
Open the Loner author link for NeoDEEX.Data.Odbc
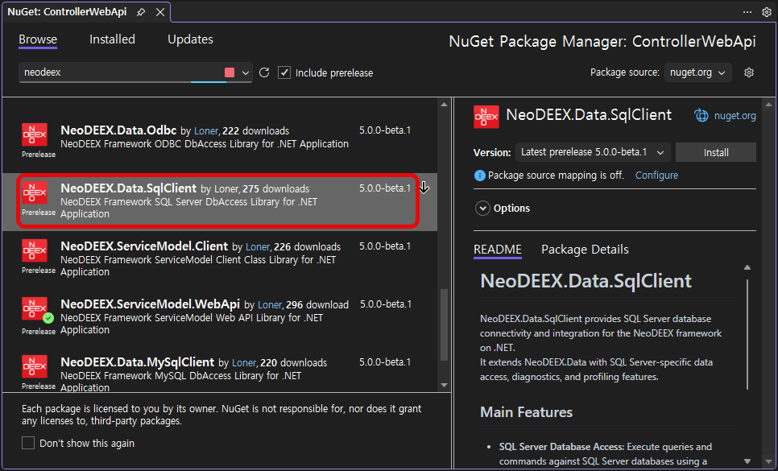tap(206, 131)
